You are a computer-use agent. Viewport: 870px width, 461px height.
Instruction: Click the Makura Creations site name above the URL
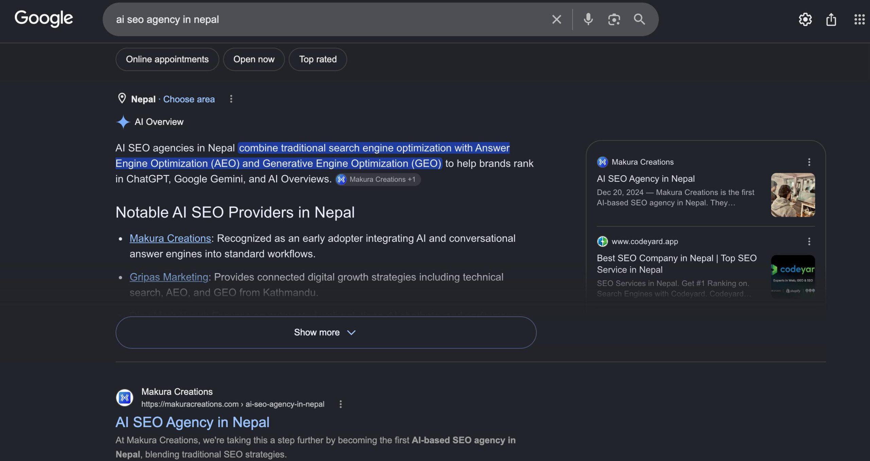177,391
